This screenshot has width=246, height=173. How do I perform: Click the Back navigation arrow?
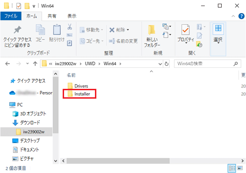[7, 64]
